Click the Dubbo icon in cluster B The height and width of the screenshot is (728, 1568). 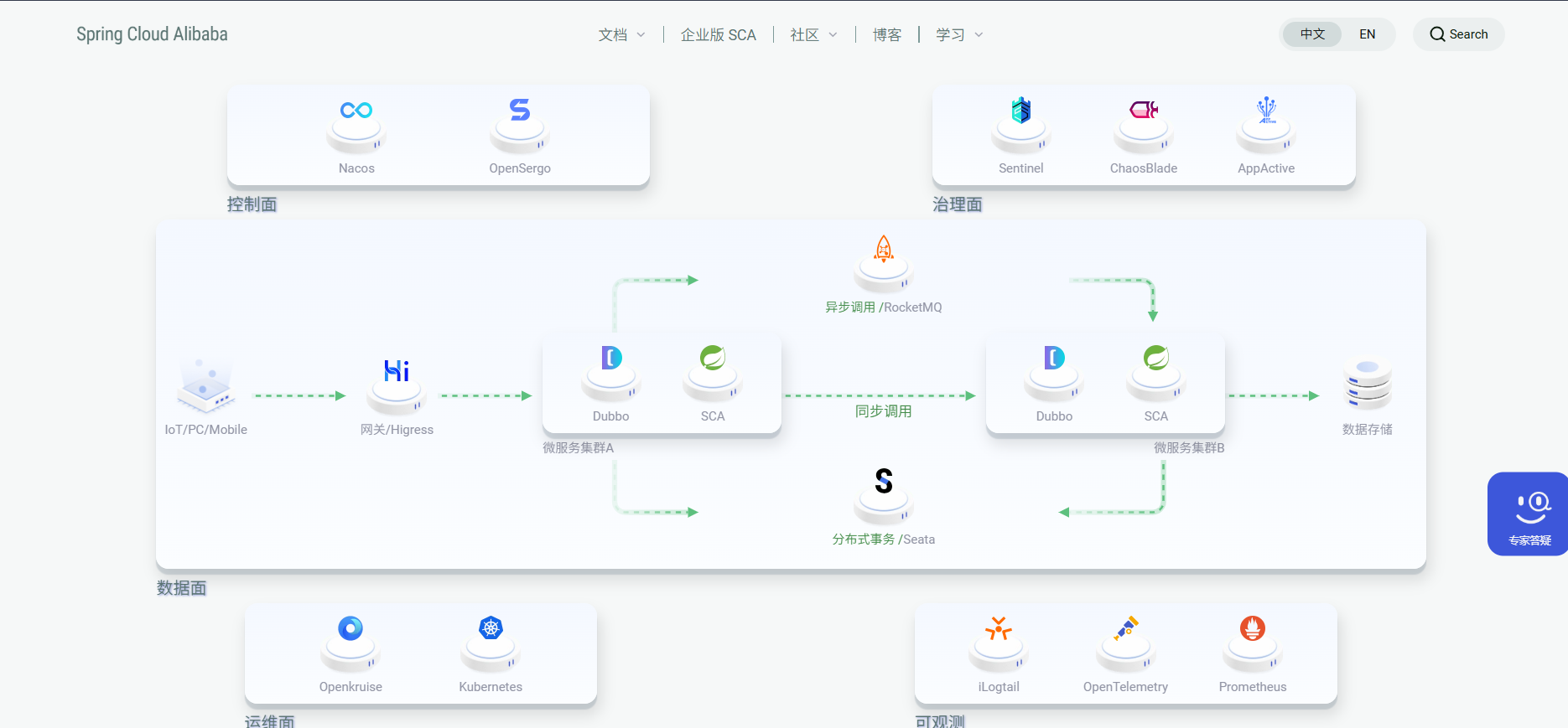point(1054,358)
